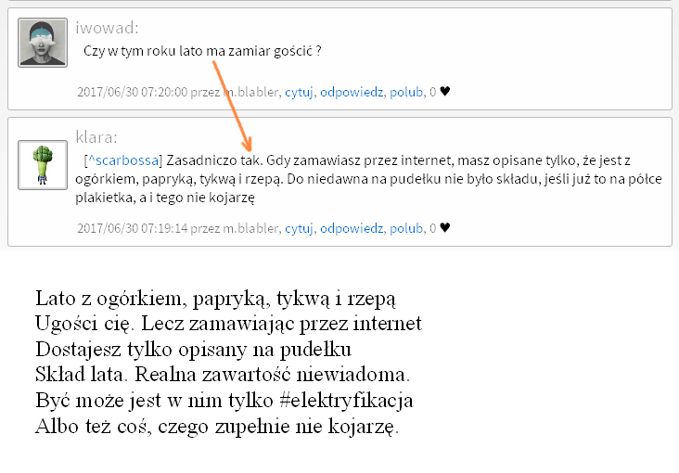Click 'cytuj' on klara's post
The width and height of the screenshot is (679, 473).
click(299, 228)
